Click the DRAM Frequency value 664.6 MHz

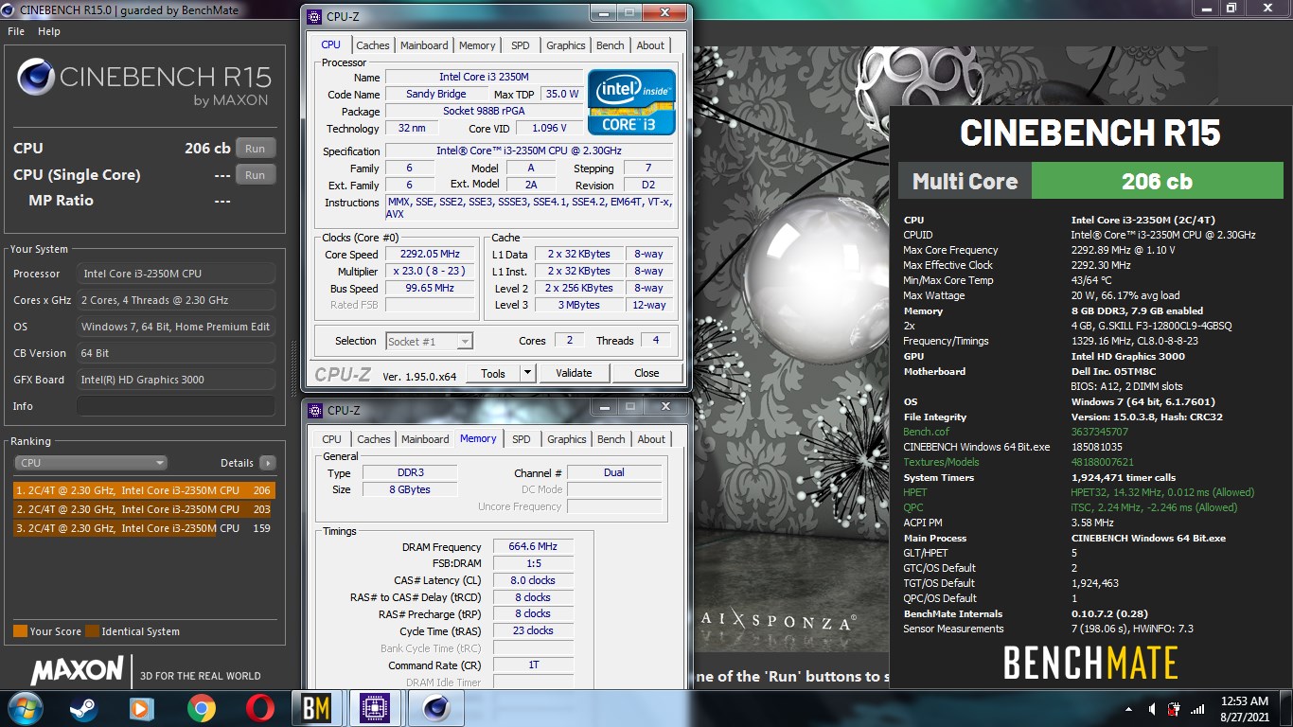tap(534, 547)
